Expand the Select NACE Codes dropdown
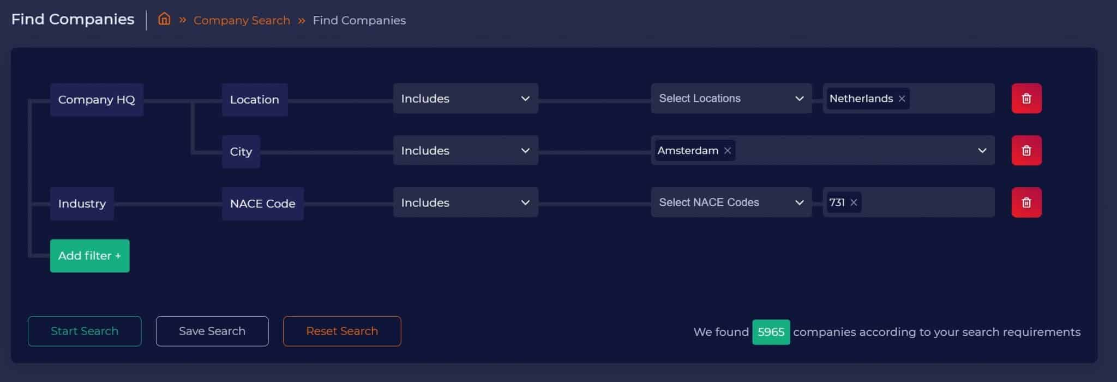This screenshot has width=1117, height=382. (731, 202)
